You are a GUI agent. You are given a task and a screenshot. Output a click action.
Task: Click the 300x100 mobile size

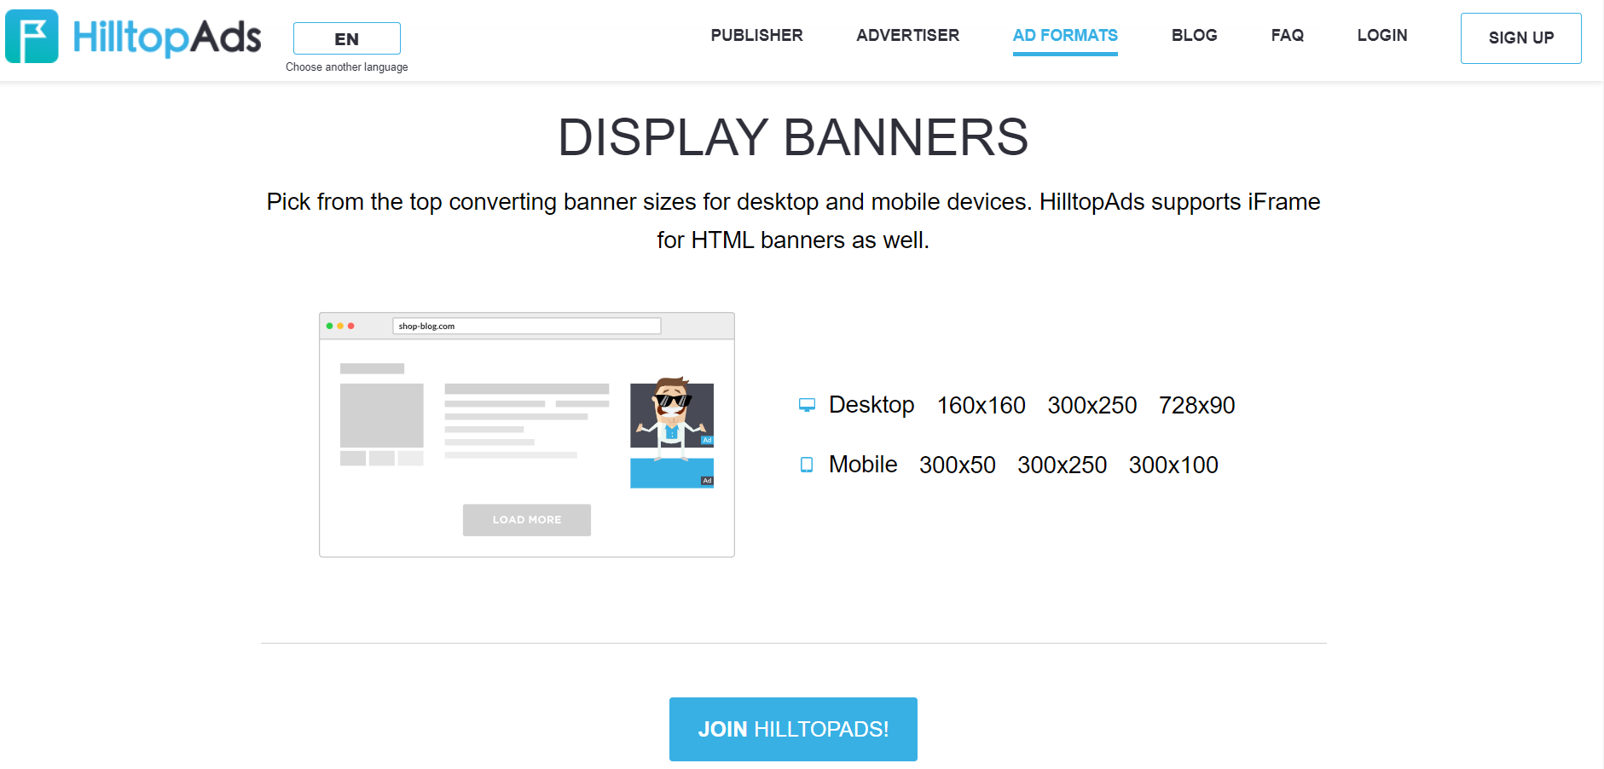[x=1174, y=465]
